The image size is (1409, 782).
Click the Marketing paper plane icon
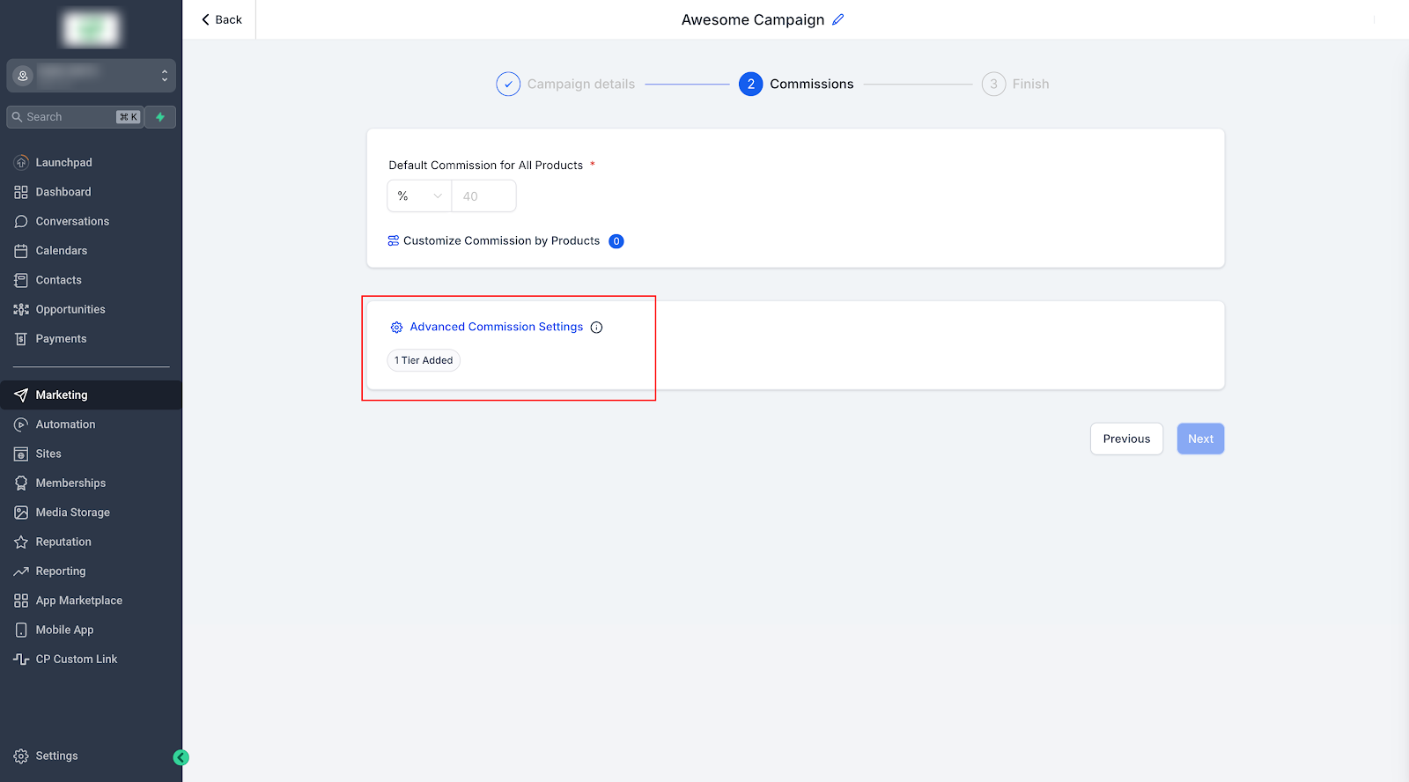tap(21, 395)
